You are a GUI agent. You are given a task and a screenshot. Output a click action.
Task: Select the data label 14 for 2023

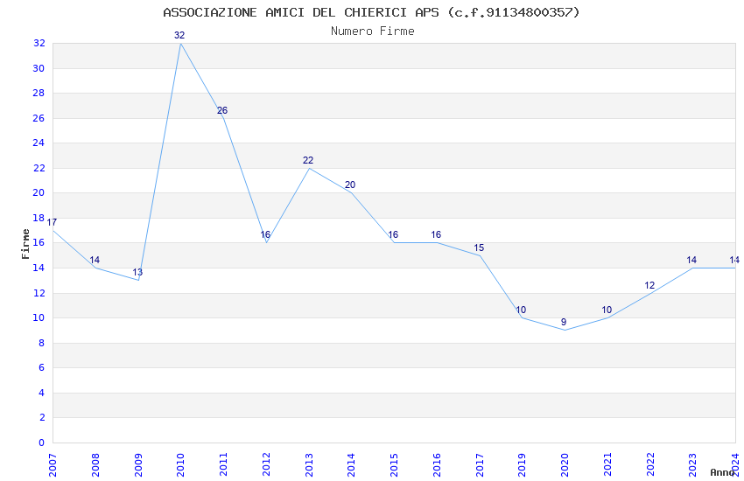[691, 260]
